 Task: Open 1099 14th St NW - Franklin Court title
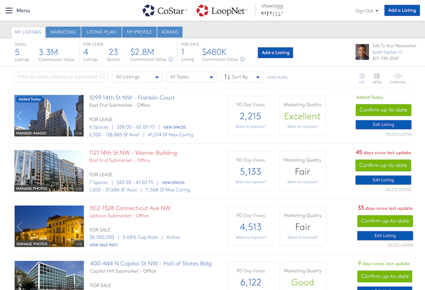click(x=132, y=98)
